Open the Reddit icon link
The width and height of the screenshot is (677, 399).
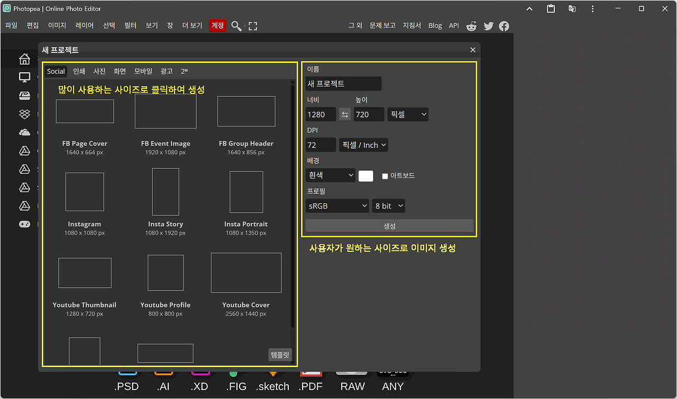tap(471, 26)
